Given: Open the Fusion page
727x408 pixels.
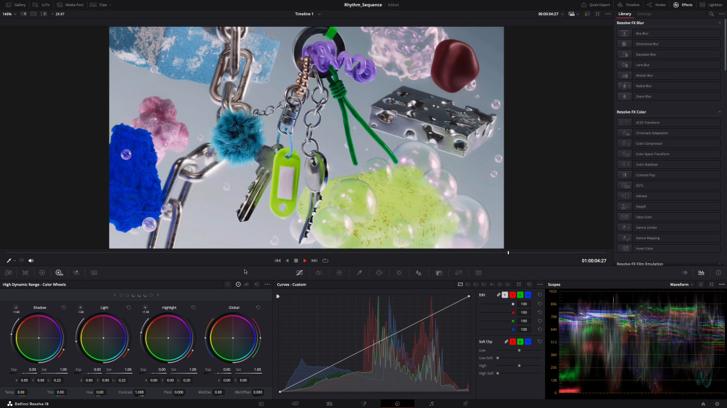Looking at the screenshot, I should [x=363, y=403].
